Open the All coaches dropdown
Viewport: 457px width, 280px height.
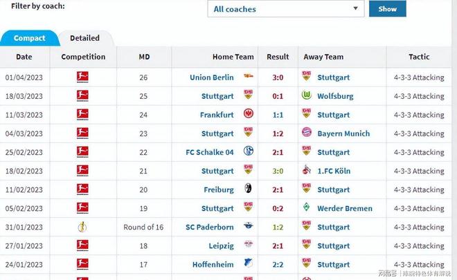tap(286, 9)
